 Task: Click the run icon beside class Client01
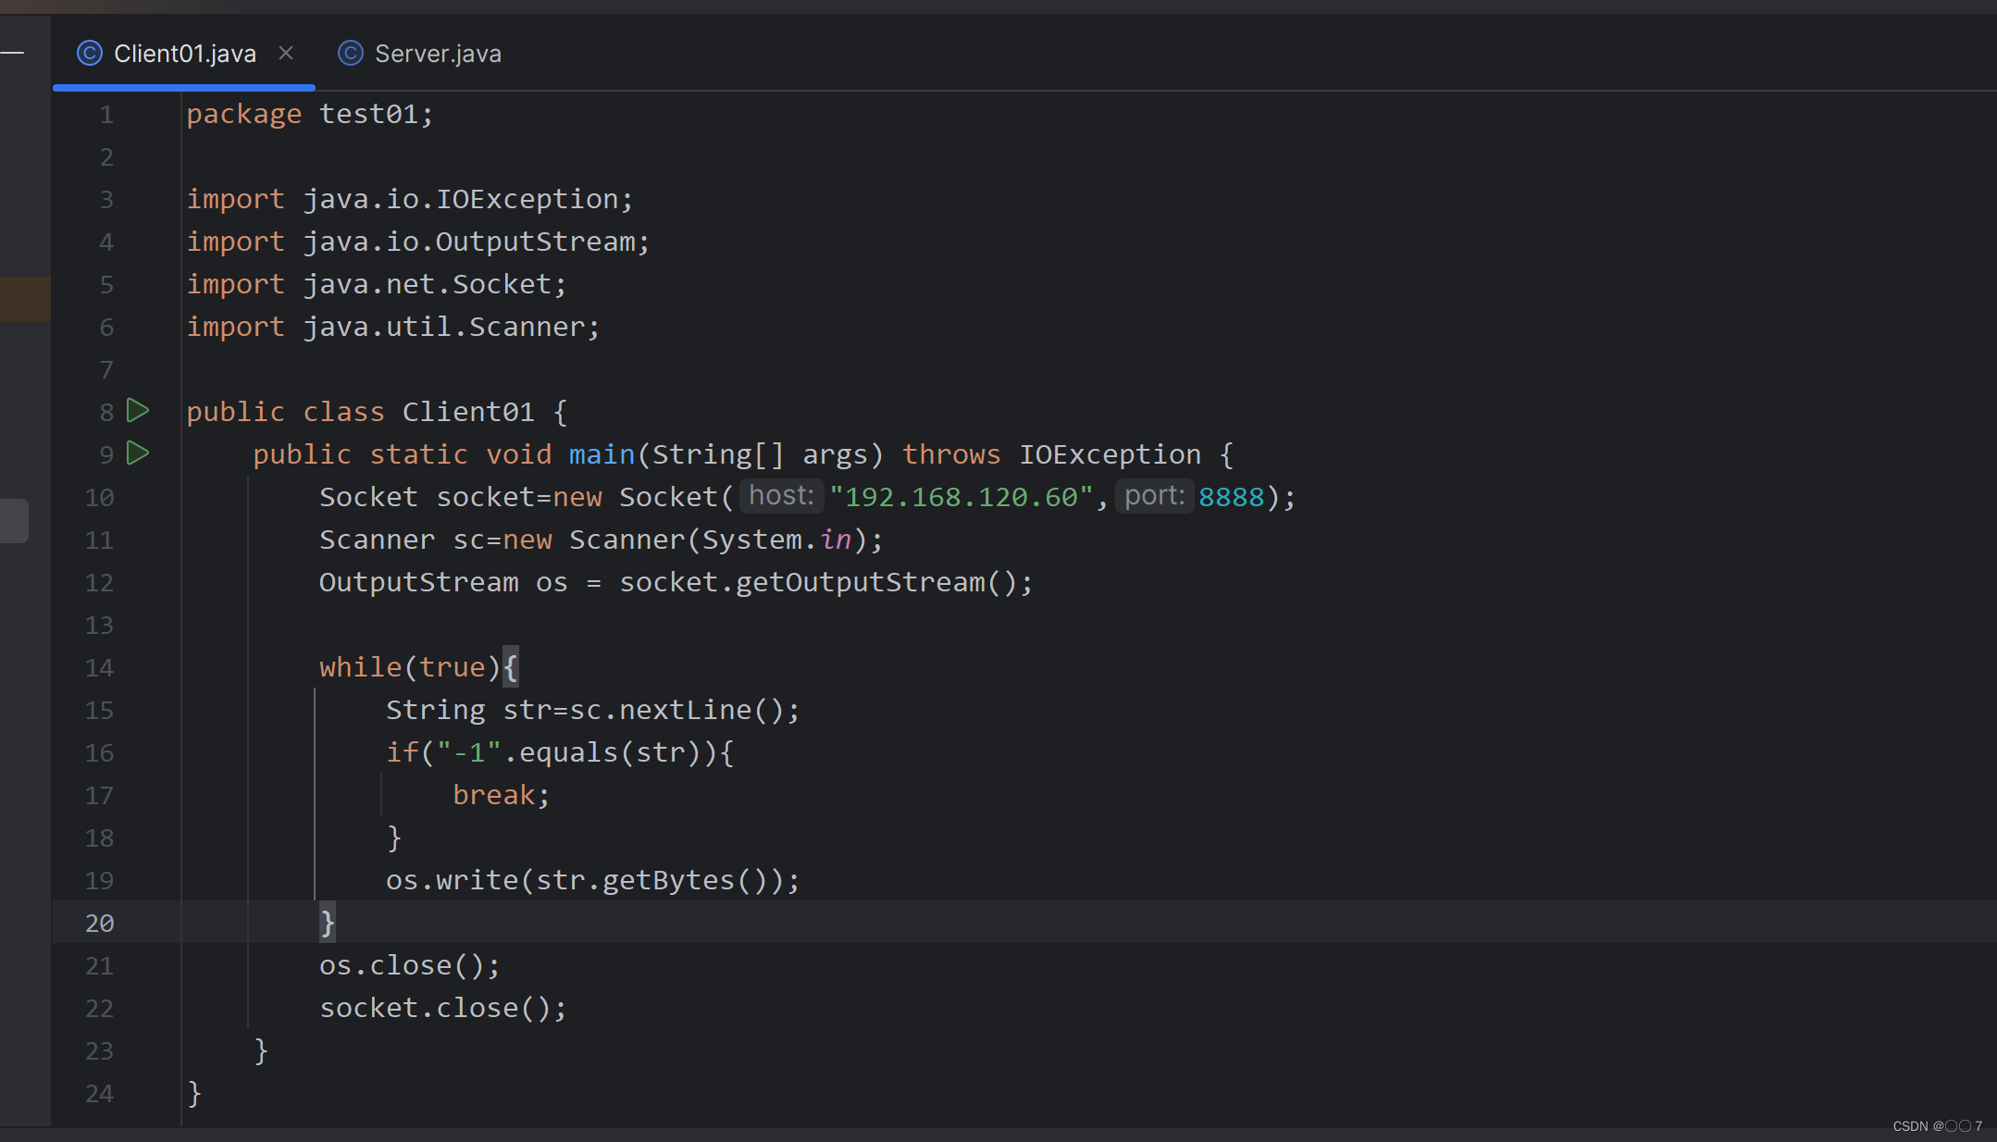(x=138, y=410)
